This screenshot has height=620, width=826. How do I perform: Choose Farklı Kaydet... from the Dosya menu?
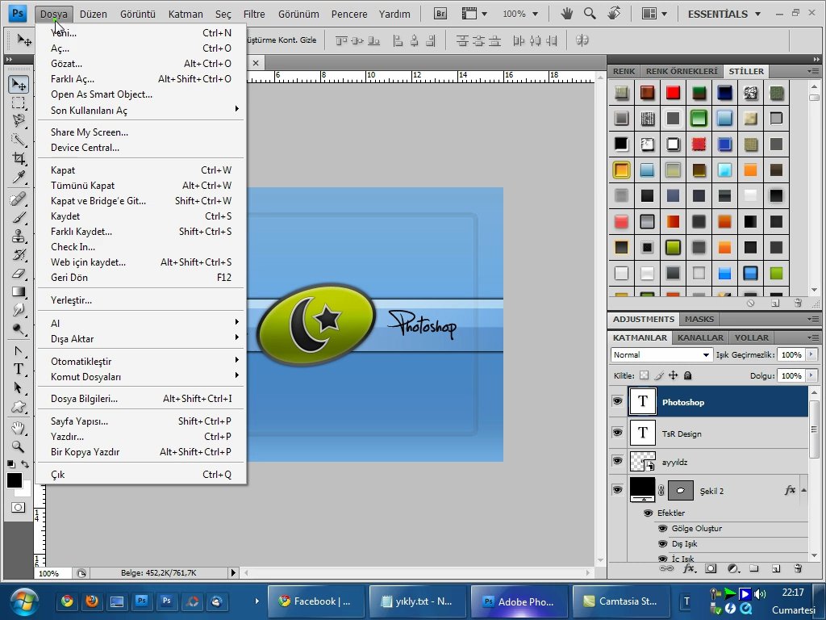coord(140,232)
